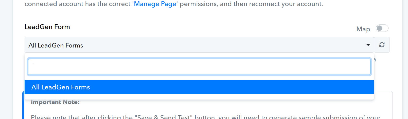The width and height of the screenshot is (408, 119).
Task: Select the highlighted All LeadGen Forms option
Action: click(x=199, y=87)
